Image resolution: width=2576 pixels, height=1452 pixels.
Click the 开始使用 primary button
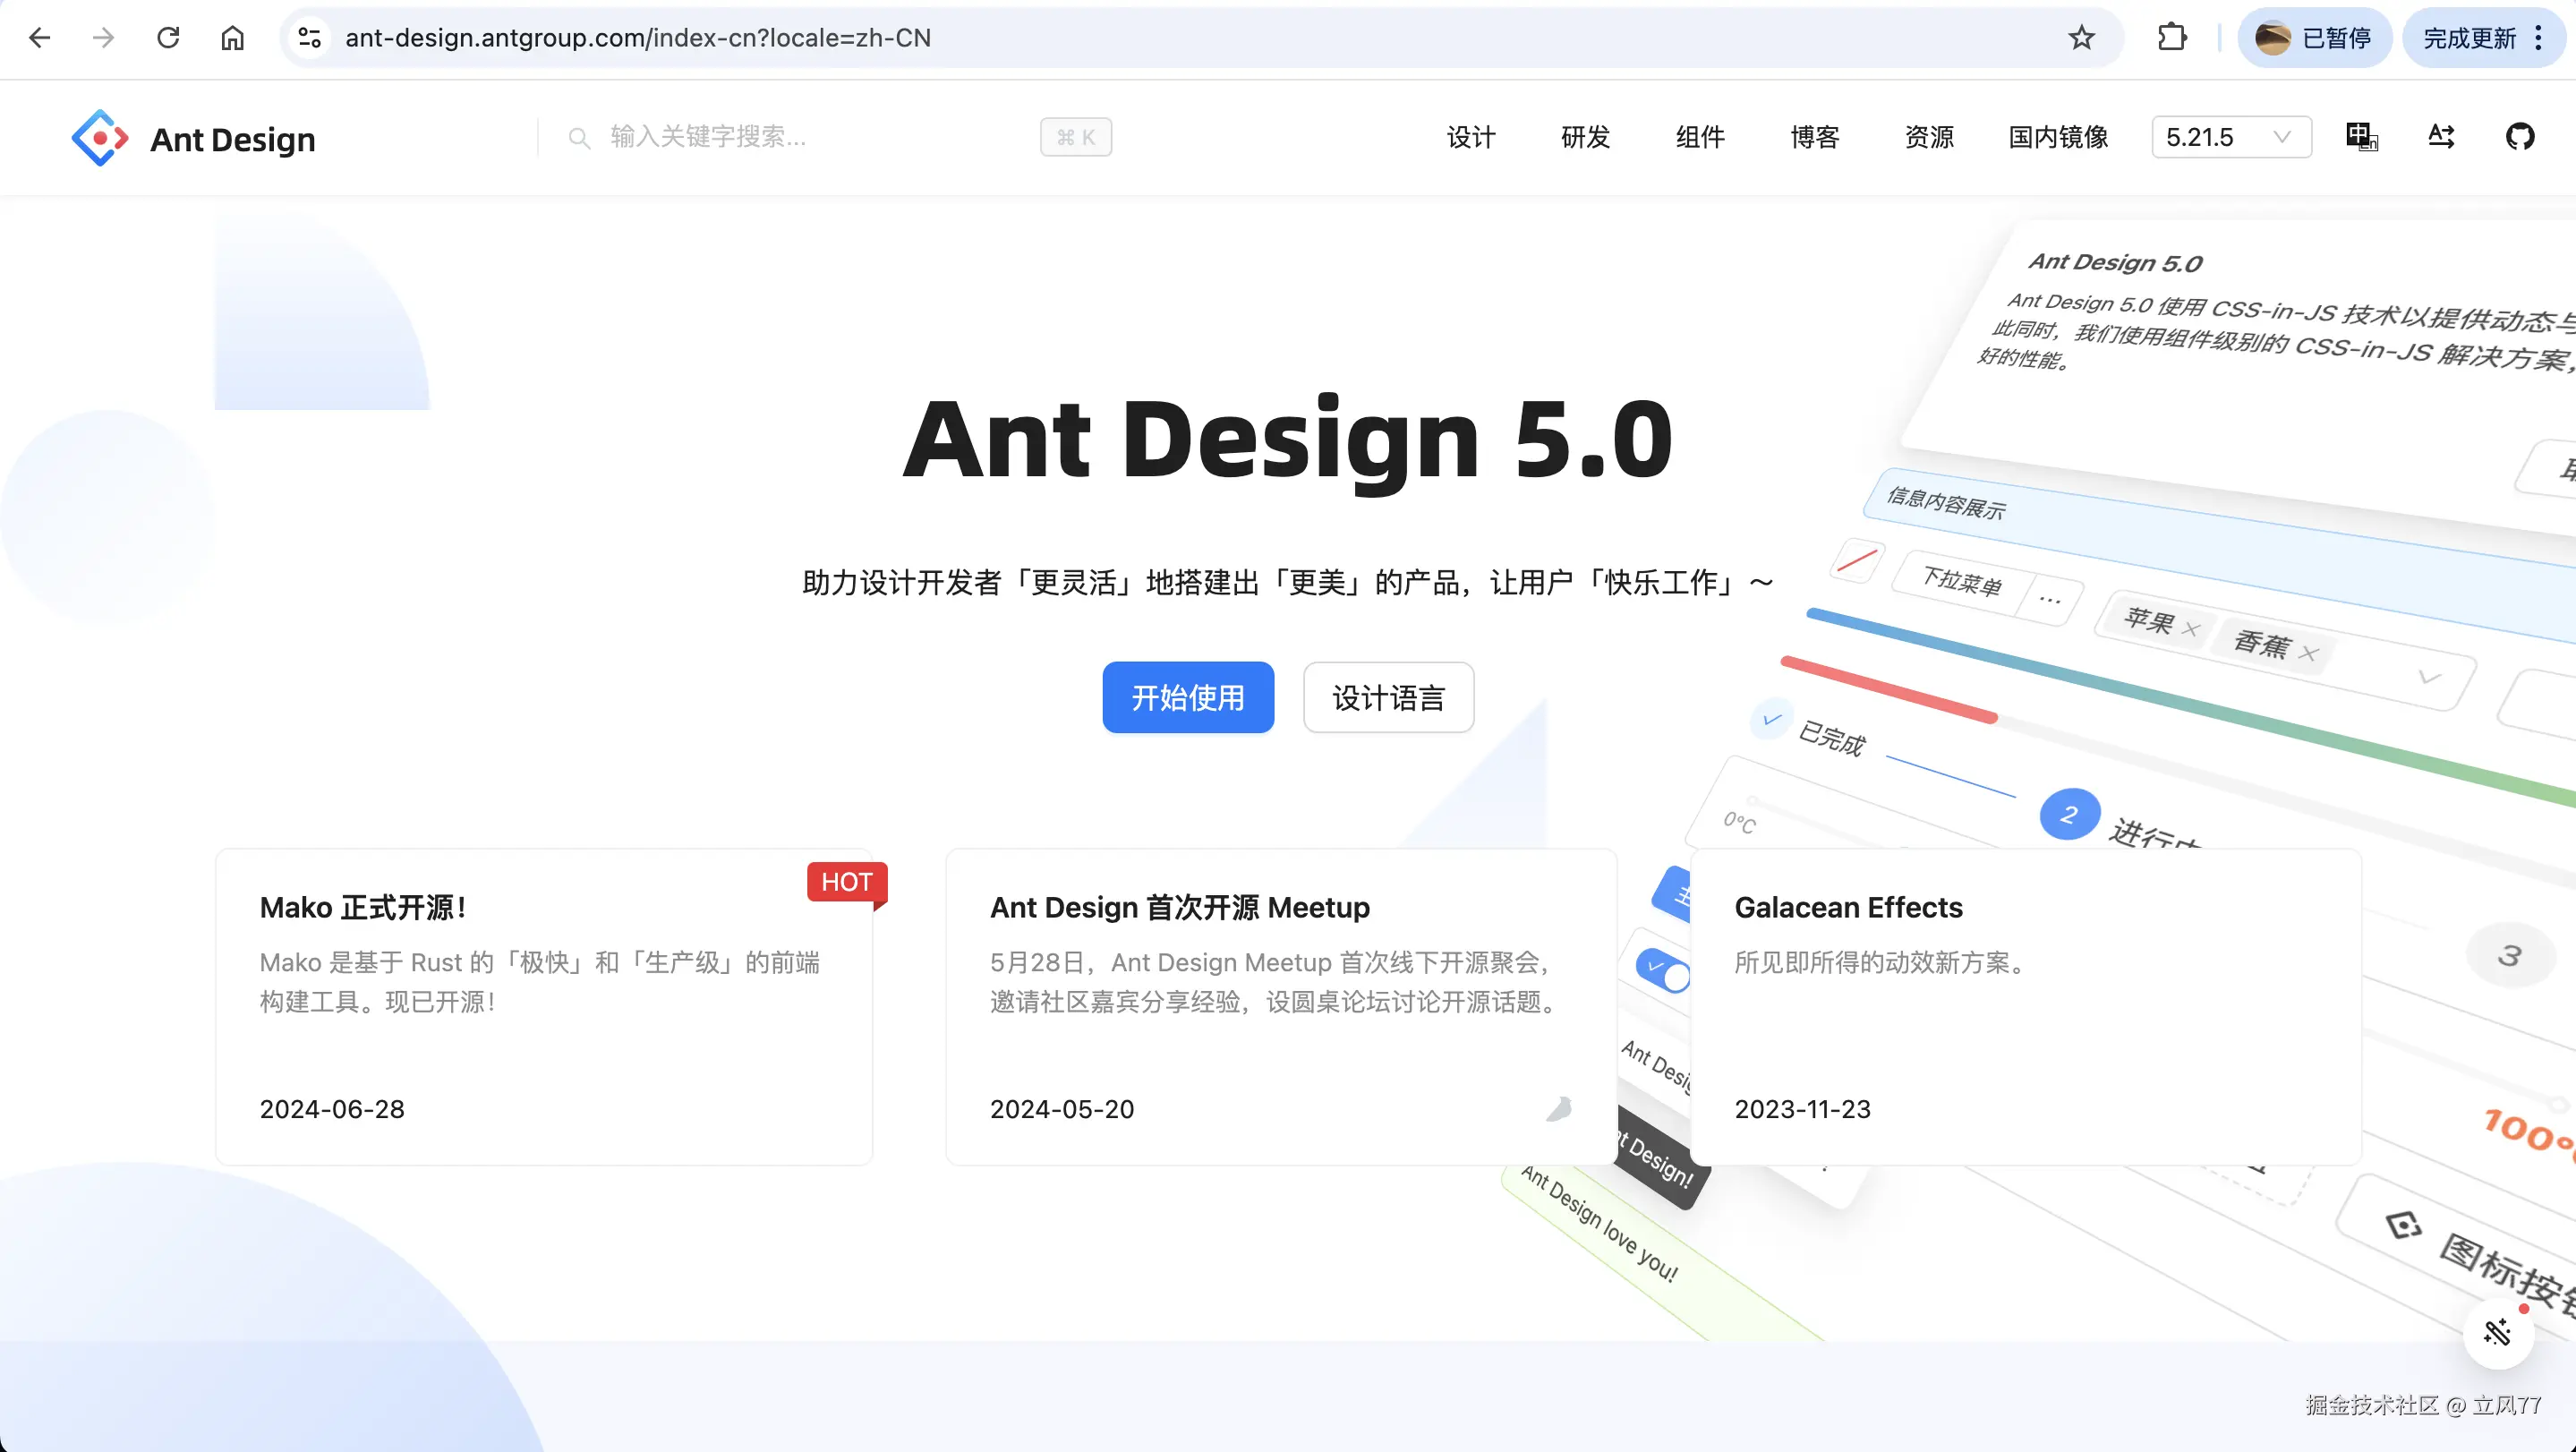coord(1187,697)
